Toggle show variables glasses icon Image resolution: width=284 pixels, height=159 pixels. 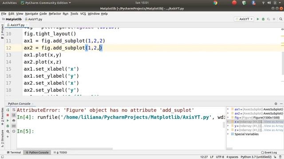[14, 126]
